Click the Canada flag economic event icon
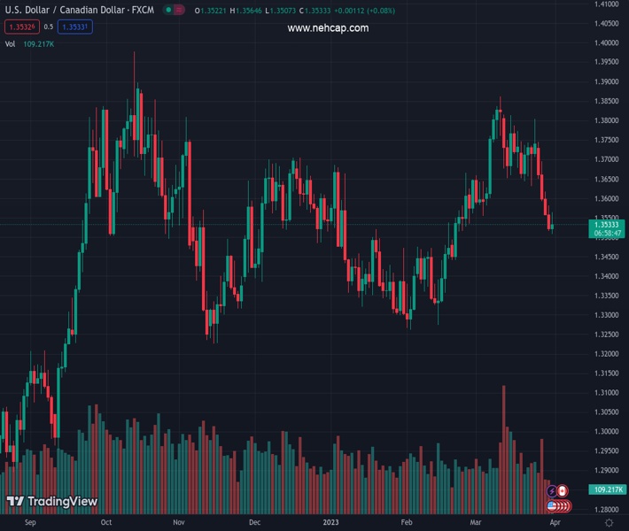 562,490
